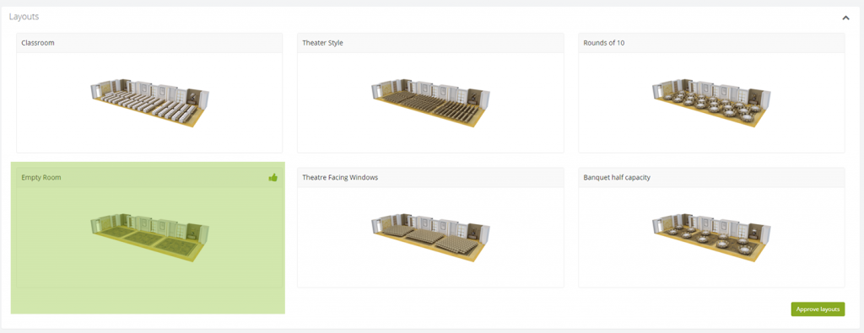Select the Banquet half capacity layout image
Viewport: 864px width, 333px height.
[712, 238]
